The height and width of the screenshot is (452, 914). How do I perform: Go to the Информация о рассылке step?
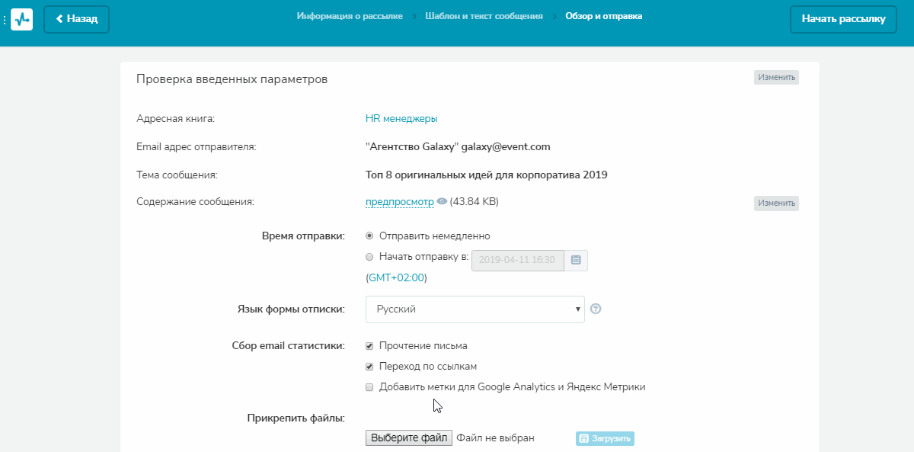coord(350,14)
